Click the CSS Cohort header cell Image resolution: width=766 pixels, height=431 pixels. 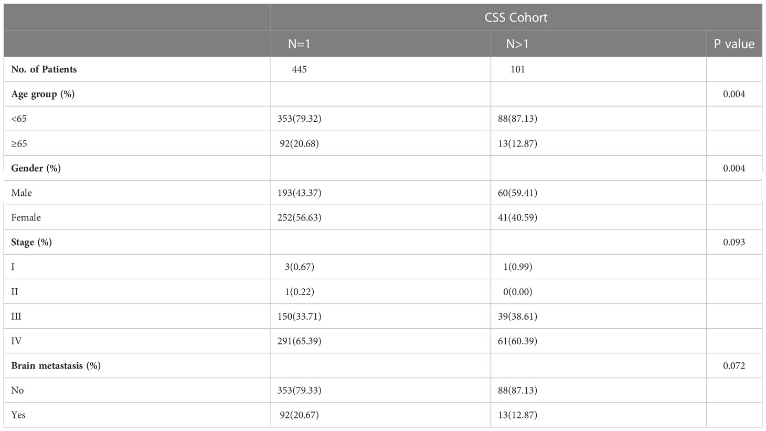[516, 17]
